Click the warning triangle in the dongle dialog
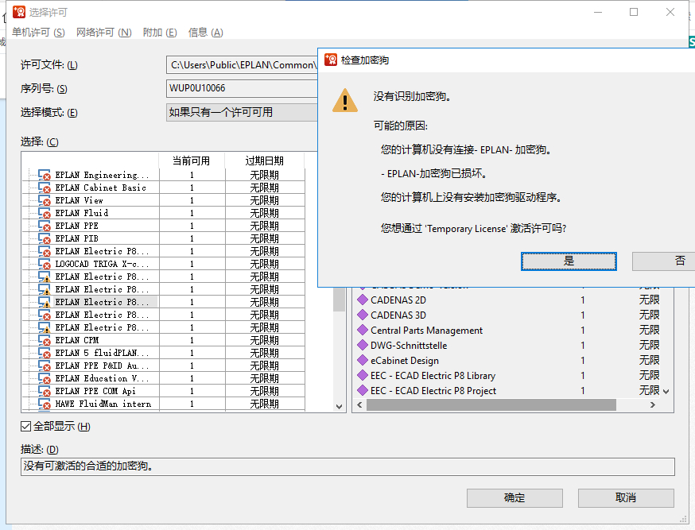Viewport: 695px width, 530px height. tap(345, 100)
